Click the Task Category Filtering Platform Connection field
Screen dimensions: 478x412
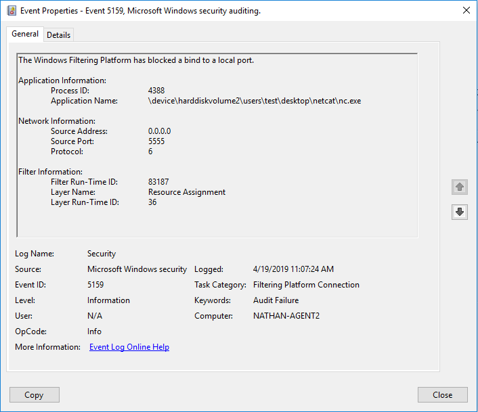(306, 285)
